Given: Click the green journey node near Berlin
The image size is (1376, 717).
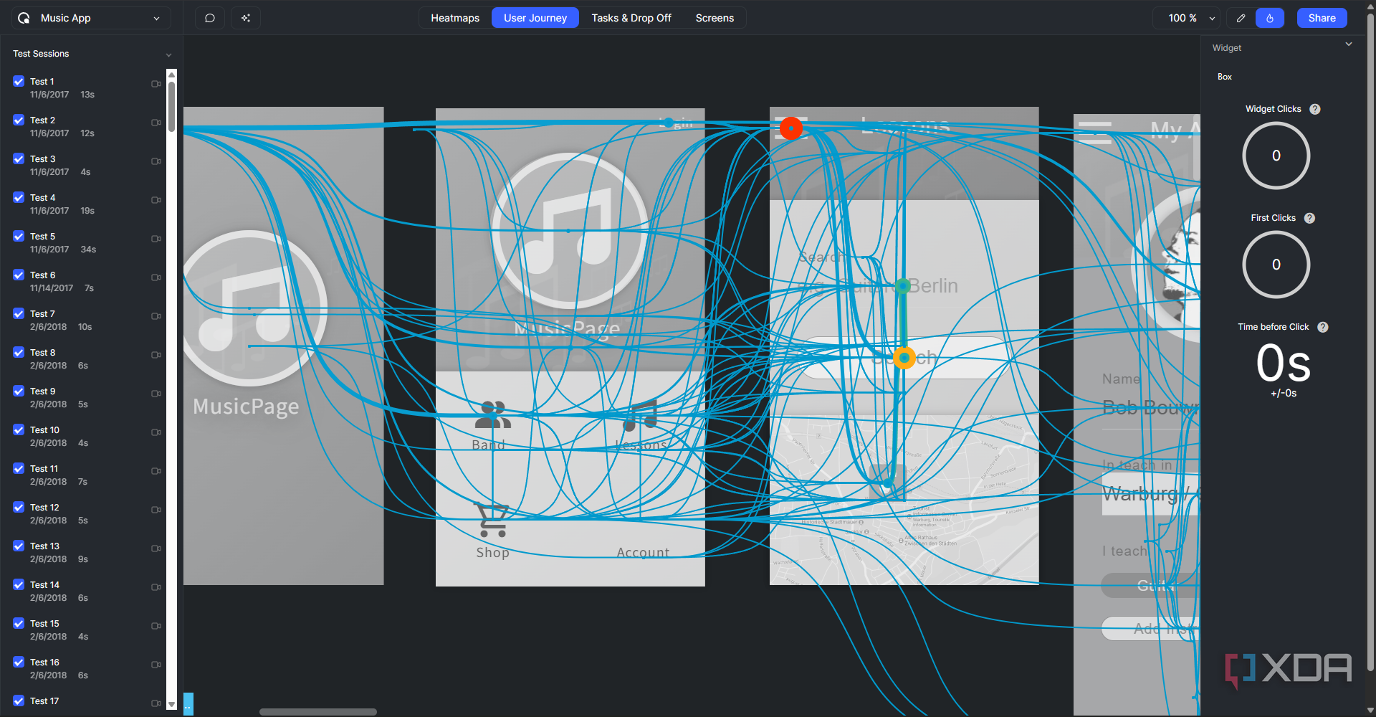Looking at the screenshot, I should [x=903, y=286].
